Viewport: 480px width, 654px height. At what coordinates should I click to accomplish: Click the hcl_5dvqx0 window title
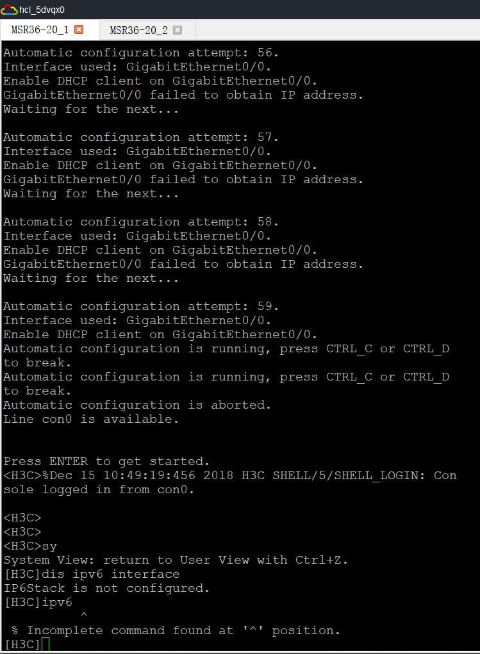pyautogui.click(x=42, y=10)
